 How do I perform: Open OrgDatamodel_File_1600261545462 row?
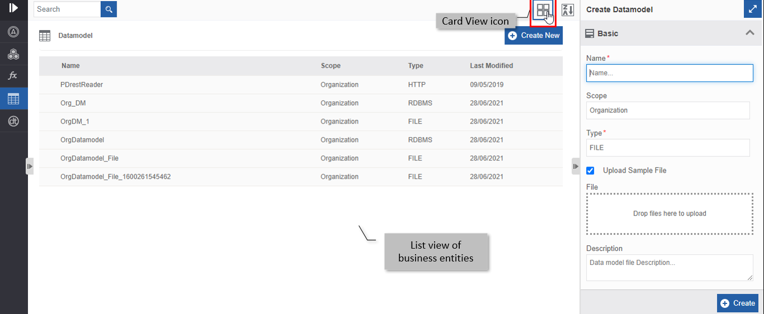pyautogui.click(x=301, y=177)
